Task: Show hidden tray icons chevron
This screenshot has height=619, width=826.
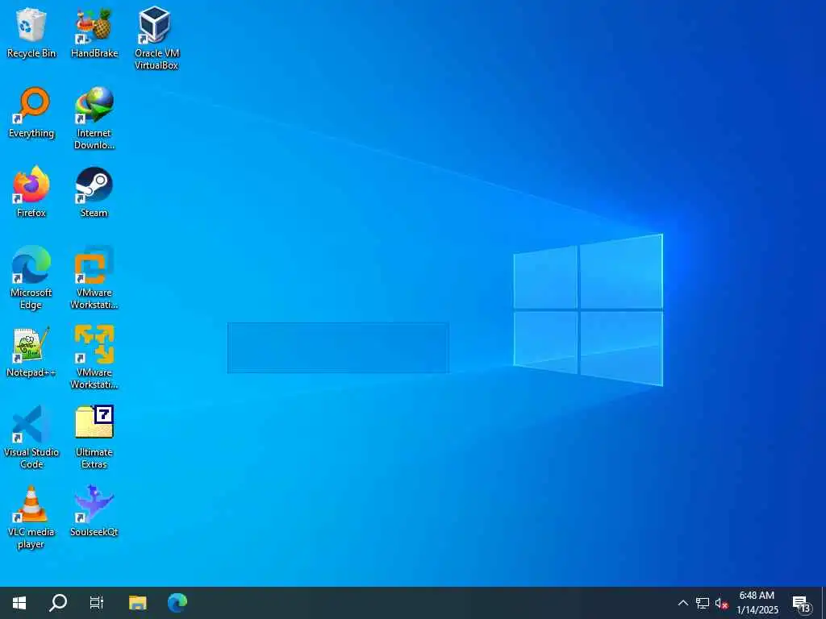Action: click(682, 603)
